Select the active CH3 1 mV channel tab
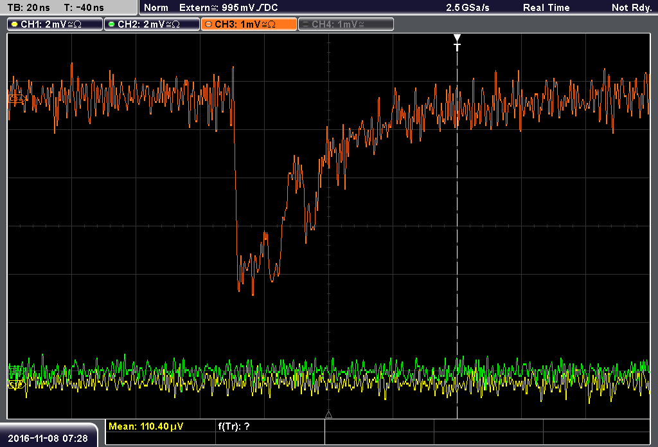Image resolution: width=658 pixels, height=447 pixels. 249,24
